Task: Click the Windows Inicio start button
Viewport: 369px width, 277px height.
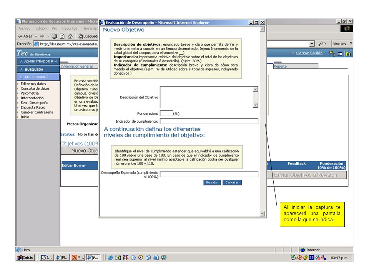Action: pyautogui.click(x=26, y=258)
